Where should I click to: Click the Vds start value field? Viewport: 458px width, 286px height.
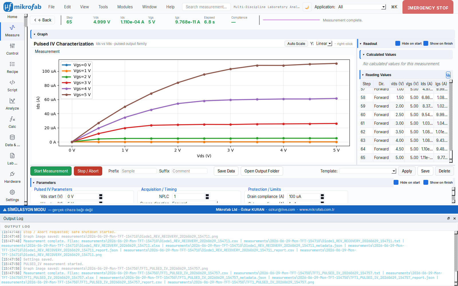[82, 196]
